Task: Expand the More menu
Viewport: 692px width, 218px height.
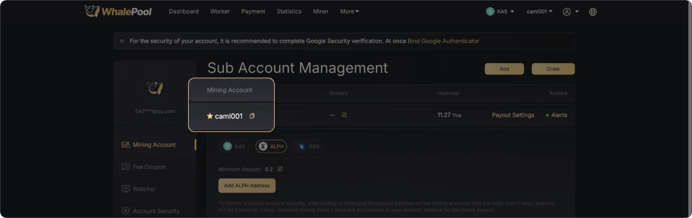Action: (x=349, y=11)
